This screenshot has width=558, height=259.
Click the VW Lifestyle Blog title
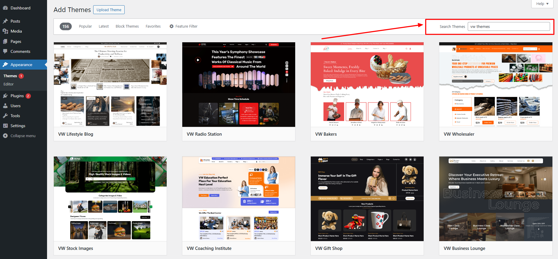76,134
